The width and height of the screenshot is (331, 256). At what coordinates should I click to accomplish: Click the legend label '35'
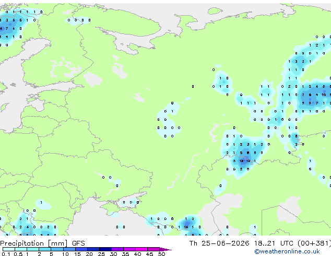coord(125,254)
